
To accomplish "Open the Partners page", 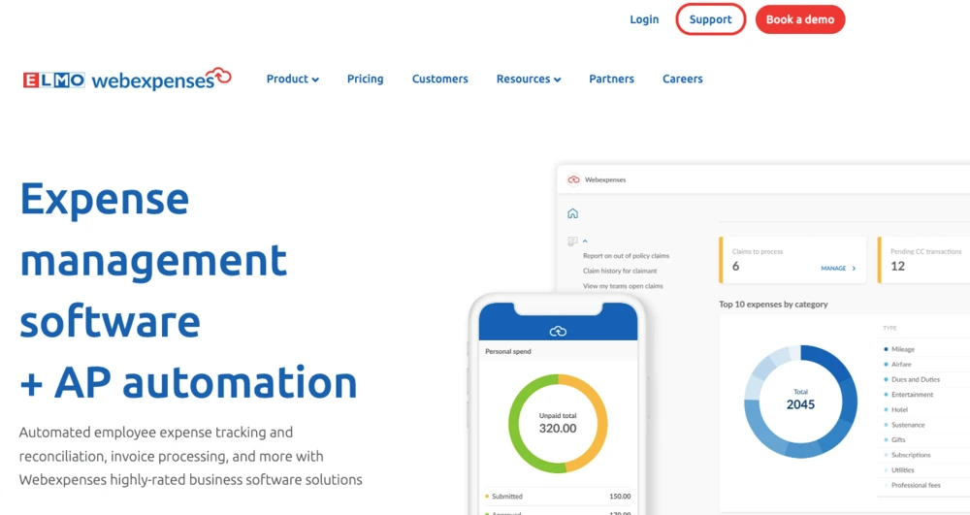I will point(611,80).
